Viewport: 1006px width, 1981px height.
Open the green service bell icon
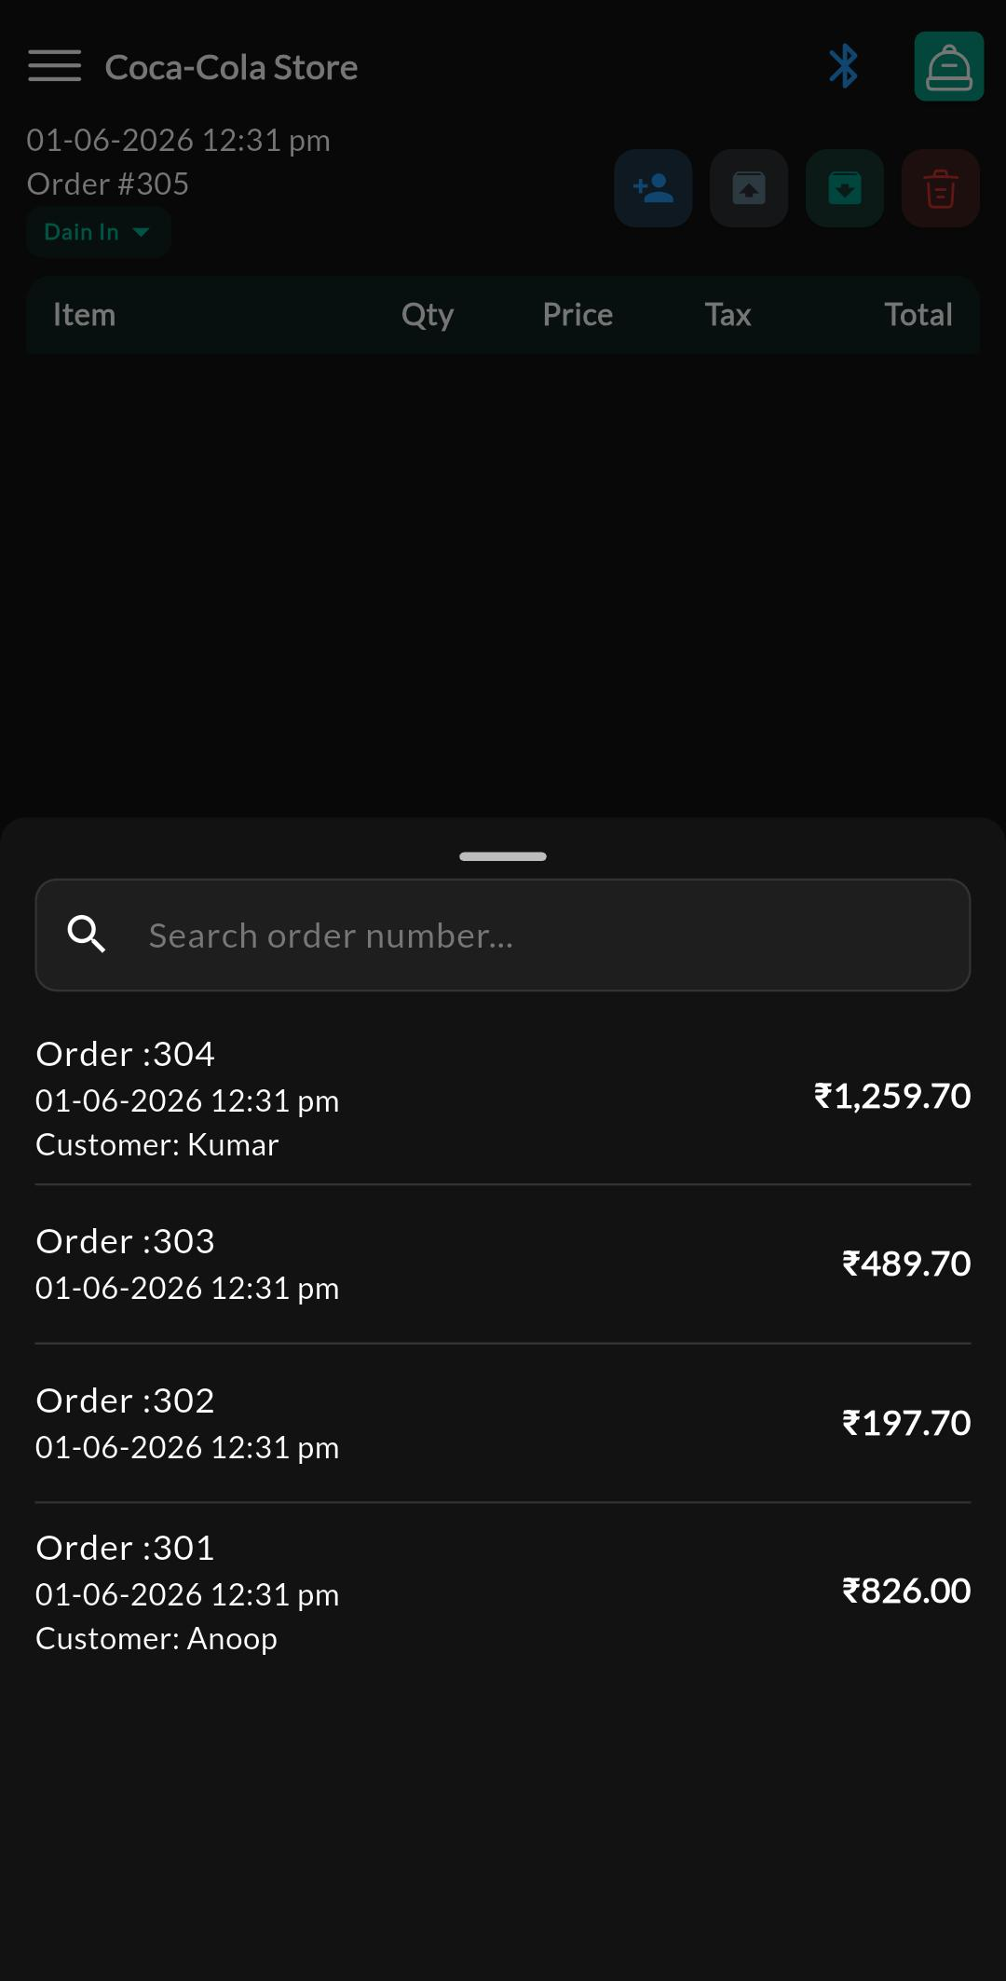949,66
